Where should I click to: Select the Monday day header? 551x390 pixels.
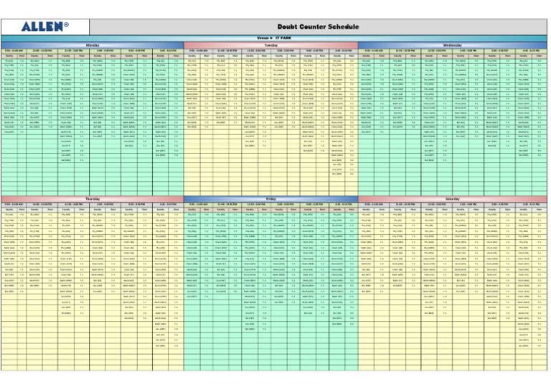93,45
